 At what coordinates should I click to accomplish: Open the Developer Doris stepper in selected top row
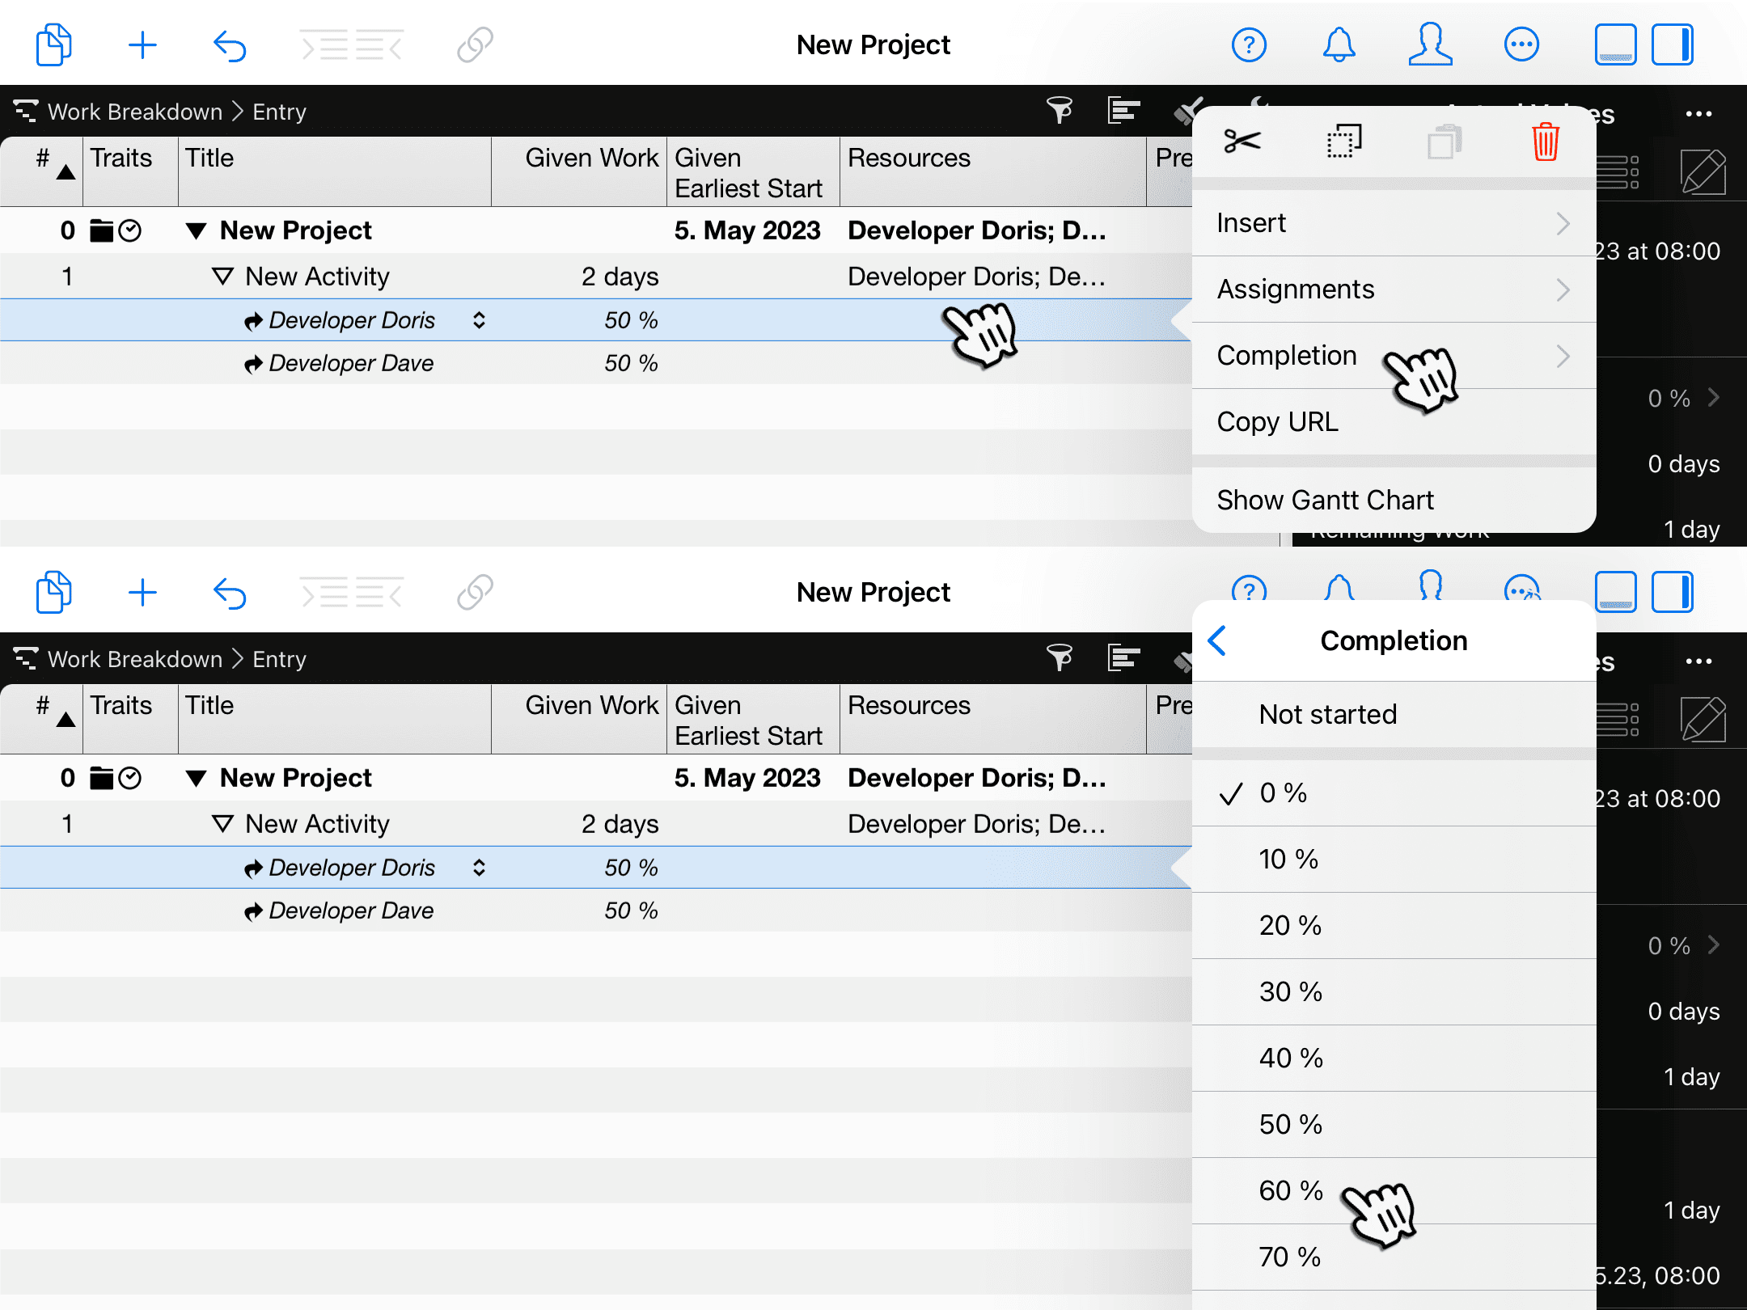(479, 320)
